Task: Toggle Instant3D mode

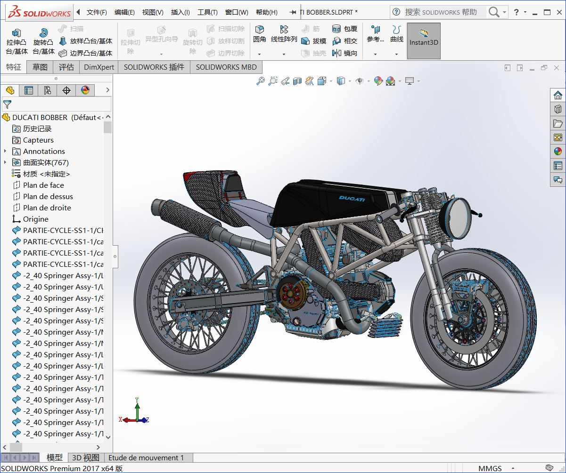Action: [x=423, y=41]
